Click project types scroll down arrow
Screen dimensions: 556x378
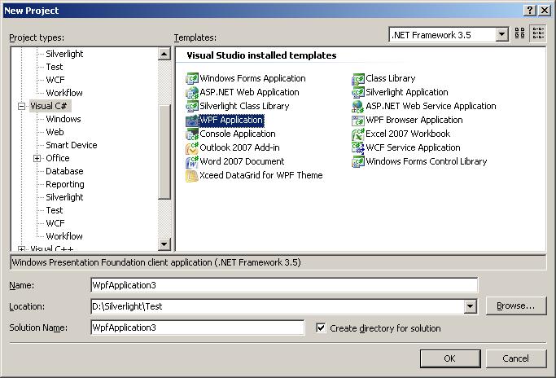(x=164, y=244)
